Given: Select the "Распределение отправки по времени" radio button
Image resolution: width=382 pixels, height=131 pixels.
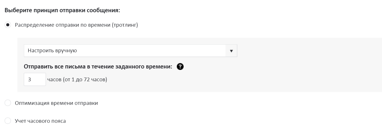Looking at the screenshot, I should point(8,25).
